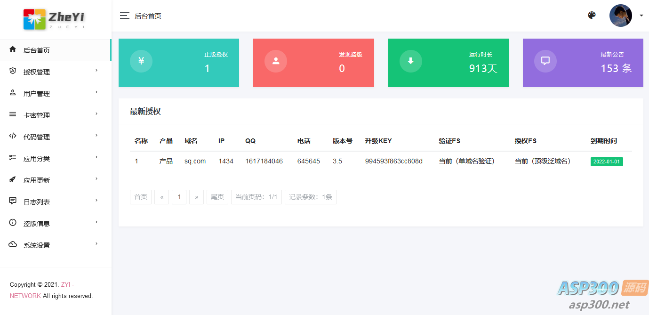
Task: Click the shield icon for 授权管理
Action: [x=13, y=71]
